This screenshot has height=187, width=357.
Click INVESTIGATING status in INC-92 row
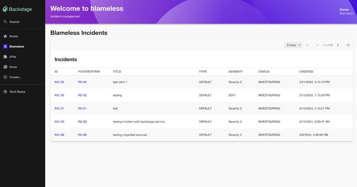tap(269, 95)
